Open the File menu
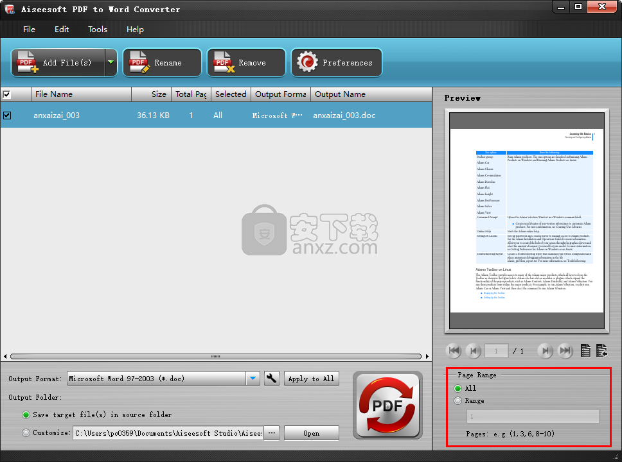 (x=29, y=30)
